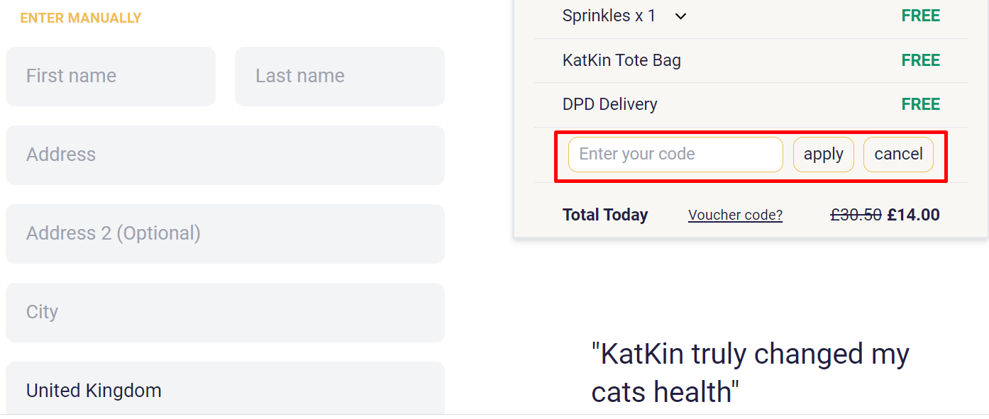Click the DPD Delivery line item

tap(609, 104)
